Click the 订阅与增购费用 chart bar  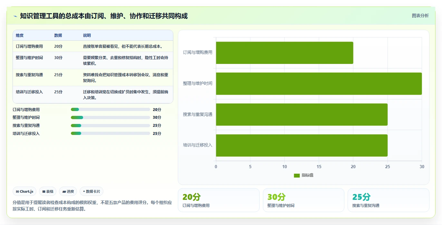pyautogui.click(x=284, y=53)
